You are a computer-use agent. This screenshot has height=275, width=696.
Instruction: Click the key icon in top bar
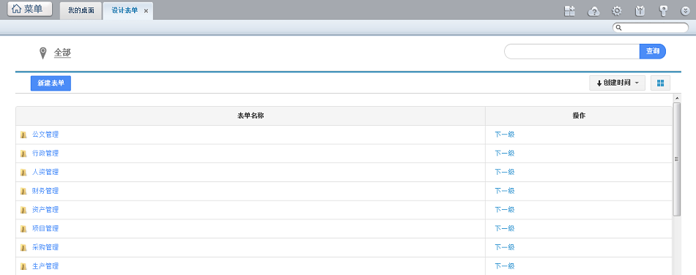tap(664, 12)
